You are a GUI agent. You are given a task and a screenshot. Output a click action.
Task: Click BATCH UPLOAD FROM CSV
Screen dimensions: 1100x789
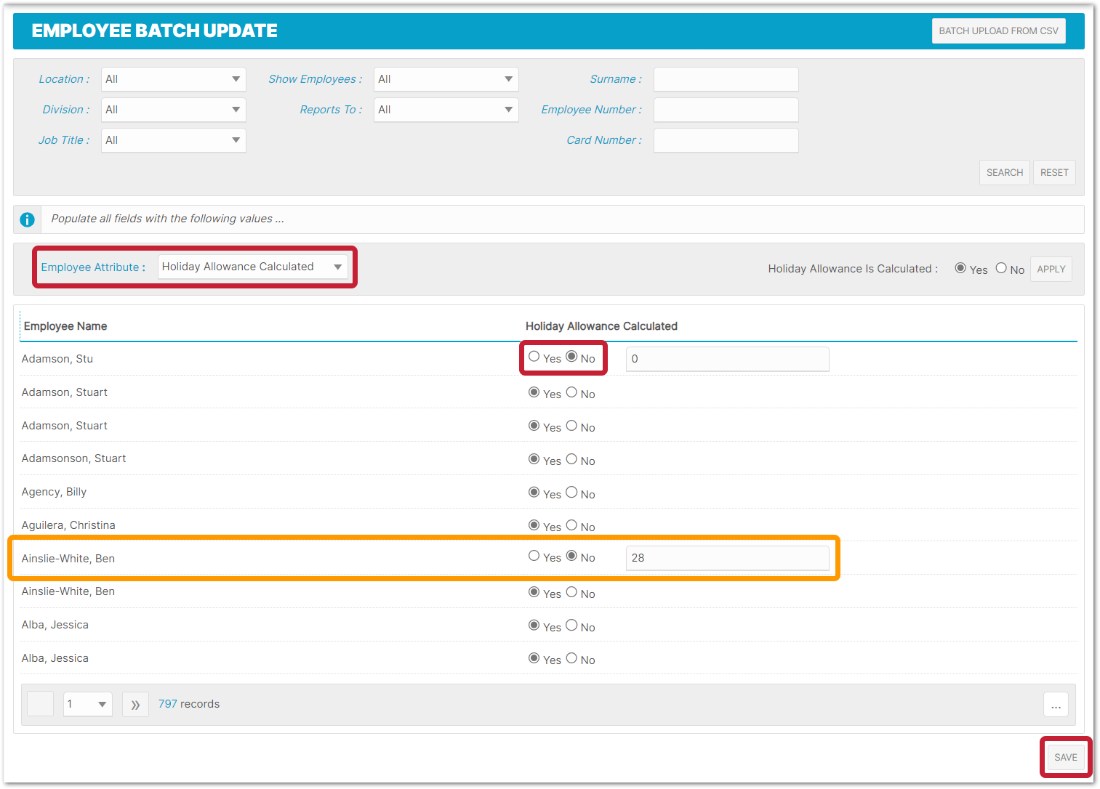point(998,31)
